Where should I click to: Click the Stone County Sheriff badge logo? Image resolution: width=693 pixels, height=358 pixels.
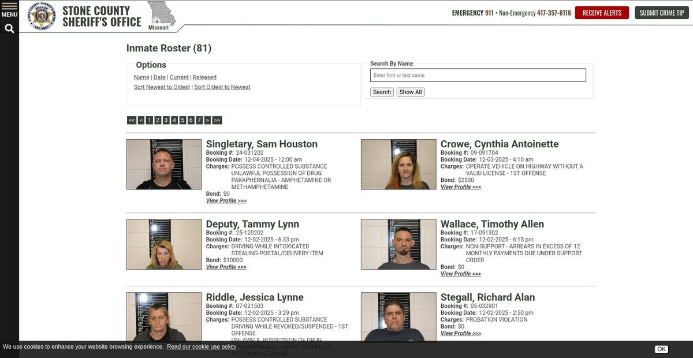coord(42,16)
